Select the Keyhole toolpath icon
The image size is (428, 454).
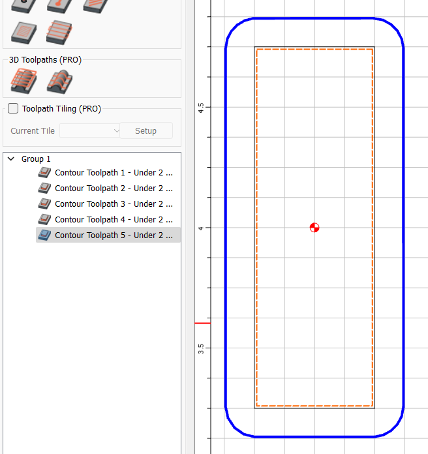[x=59, y=6]
